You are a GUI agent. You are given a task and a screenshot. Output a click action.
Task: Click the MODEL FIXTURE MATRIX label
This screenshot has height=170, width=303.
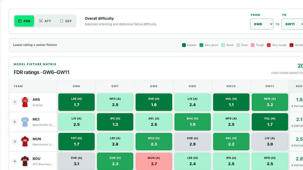point(35,64)
